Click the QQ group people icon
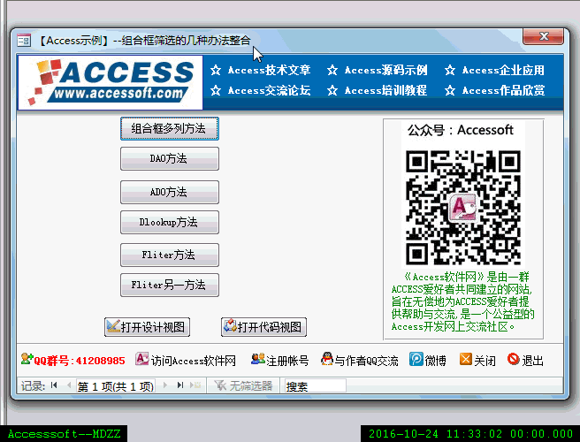Screen dimensions: 580x442 tap(27, 359)
